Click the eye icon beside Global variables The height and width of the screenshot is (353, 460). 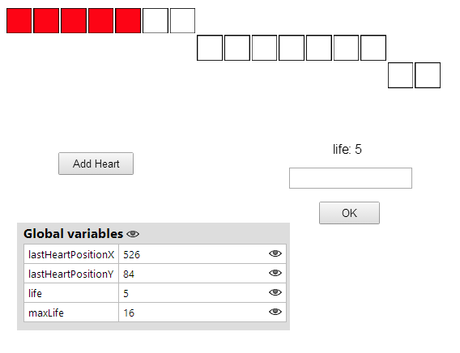133,234
